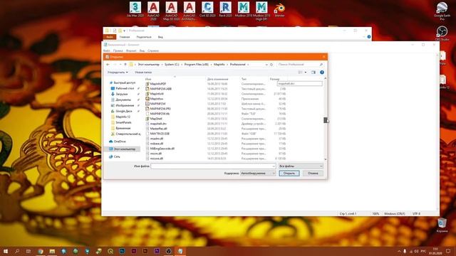456x256 pixels.
Task: Open Explorer window help icon
Action: point(369,37)
